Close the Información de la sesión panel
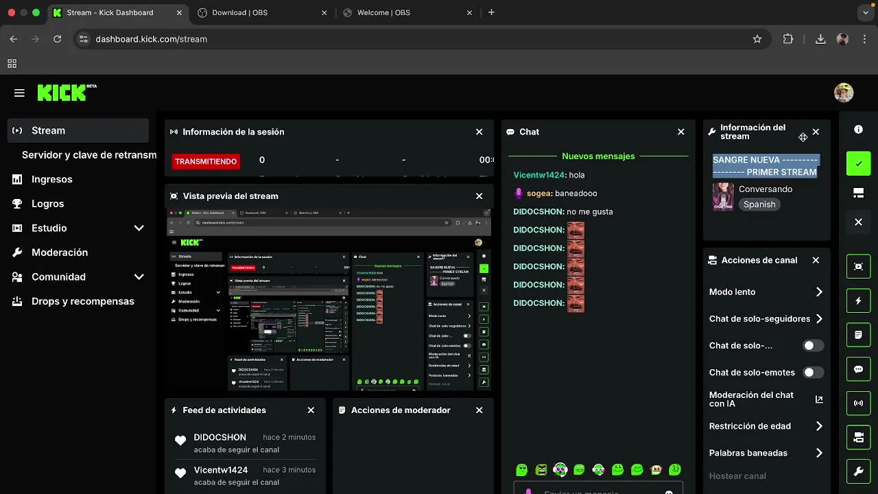The width and height of the screenshot is (878, 494). pos(479,132)
